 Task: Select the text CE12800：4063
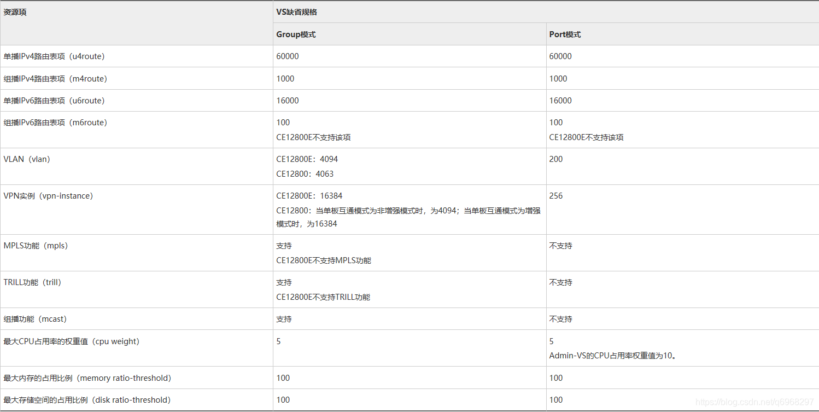(305, 174)
